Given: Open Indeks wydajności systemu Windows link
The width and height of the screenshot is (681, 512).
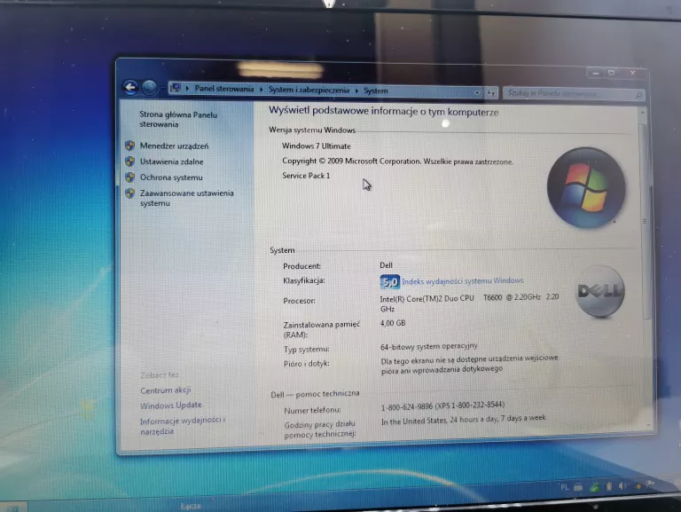Looking at the screenshot, I should pyautogui.click(x=462, y=281).
